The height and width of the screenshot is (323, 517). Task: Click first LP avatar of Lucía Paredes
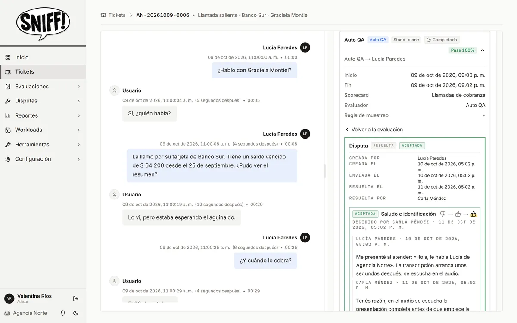pos(305,47)
